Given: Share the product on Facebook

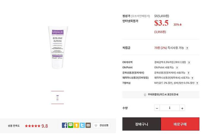Looking at the screenshot, I should 64,125.
